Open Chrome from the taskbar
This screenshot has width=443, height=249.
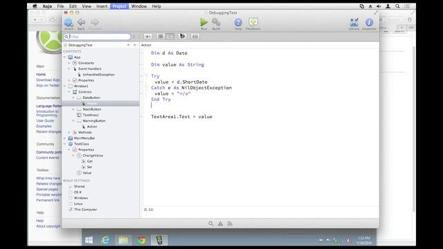point(141,240)
